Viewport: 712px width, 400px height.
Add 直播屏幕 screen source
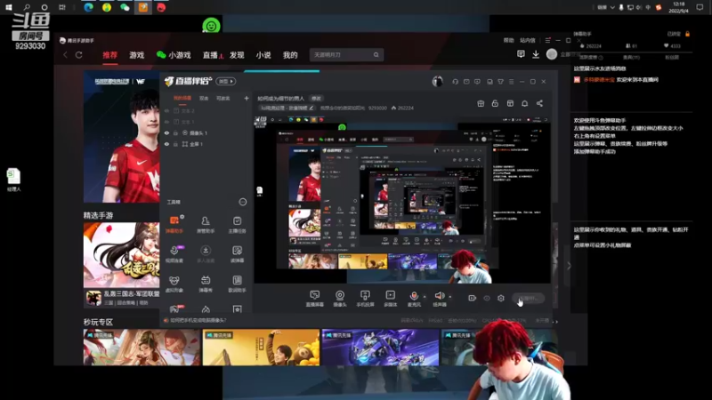pos(314,299)
